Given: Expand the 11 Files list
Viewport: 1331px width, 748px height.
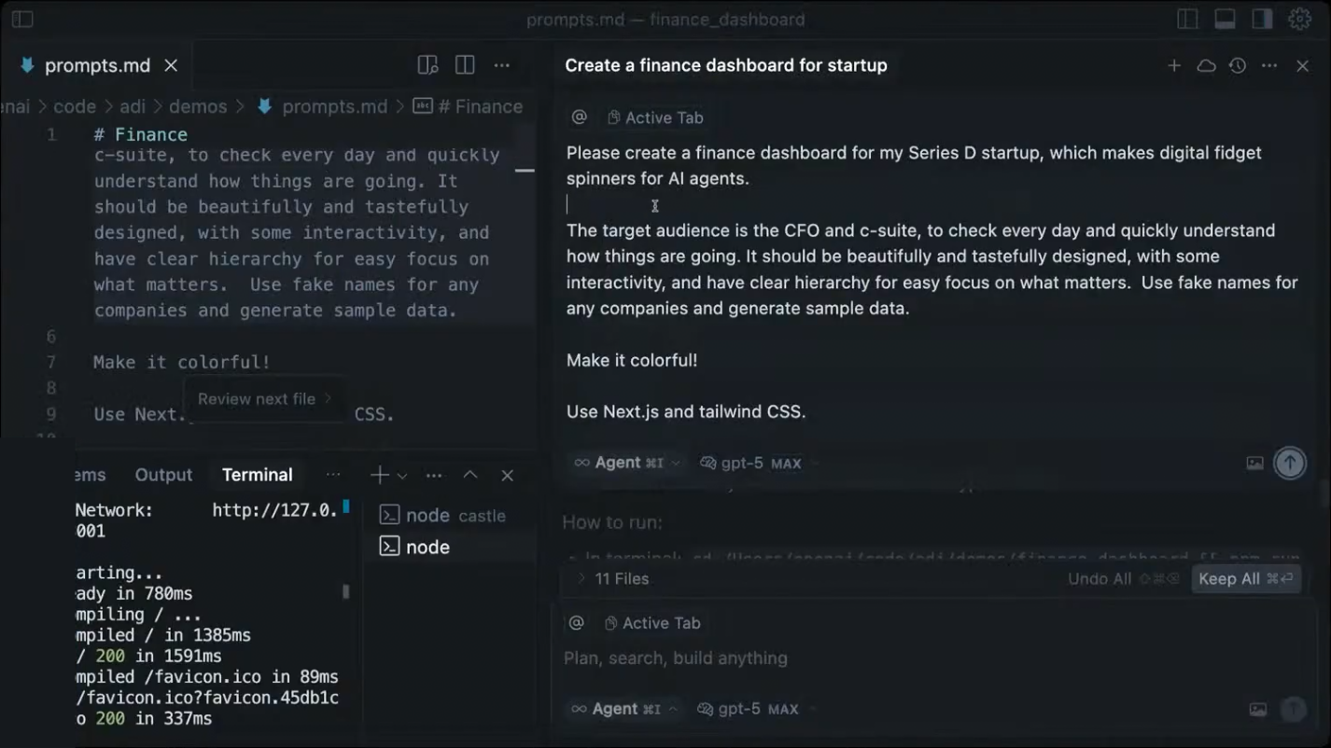Looking at the screenshot, I should (613, 579).
